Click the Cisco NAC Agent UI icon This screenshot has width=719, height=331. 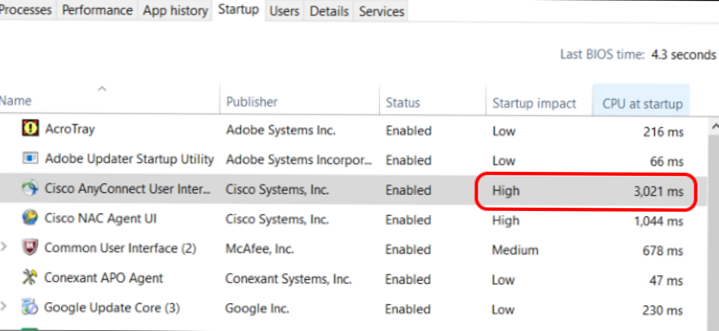point(30,218)
